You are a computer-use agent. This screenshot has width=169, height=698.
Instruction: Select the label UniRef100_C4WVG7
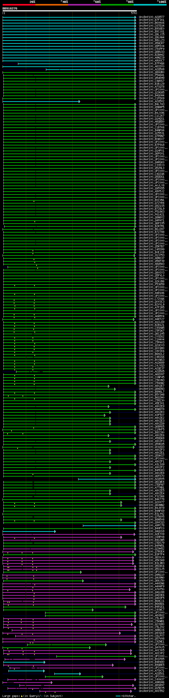152,81
